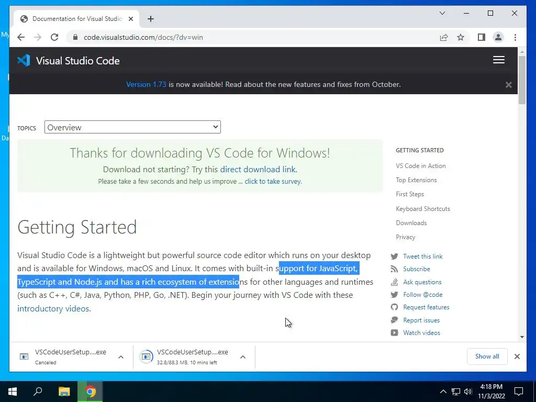Open File Explorer from the taskbar
The width and height of the screenshot is (536, 402).
[x=64, y=392]
